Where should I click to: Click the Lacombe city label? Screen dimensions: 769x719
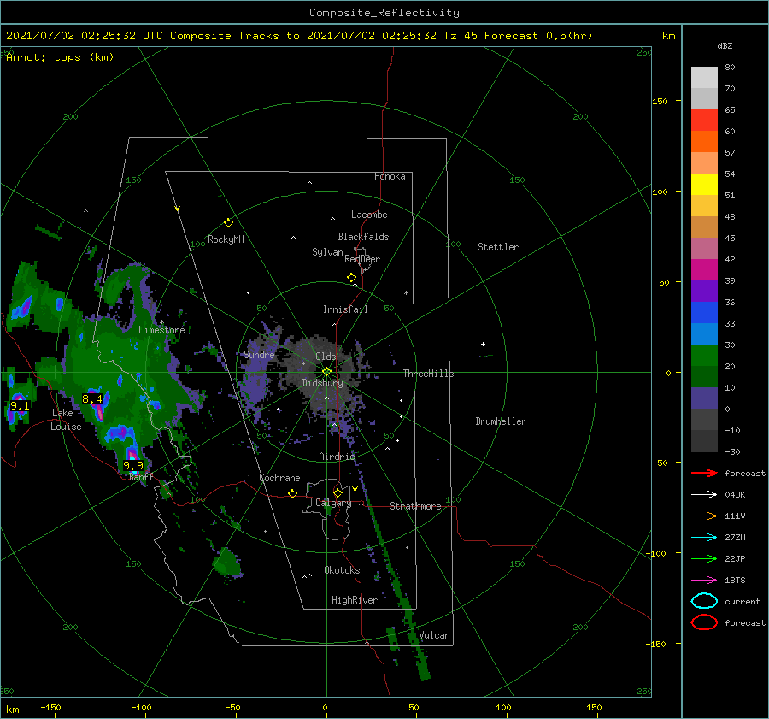tap(369, 215)
